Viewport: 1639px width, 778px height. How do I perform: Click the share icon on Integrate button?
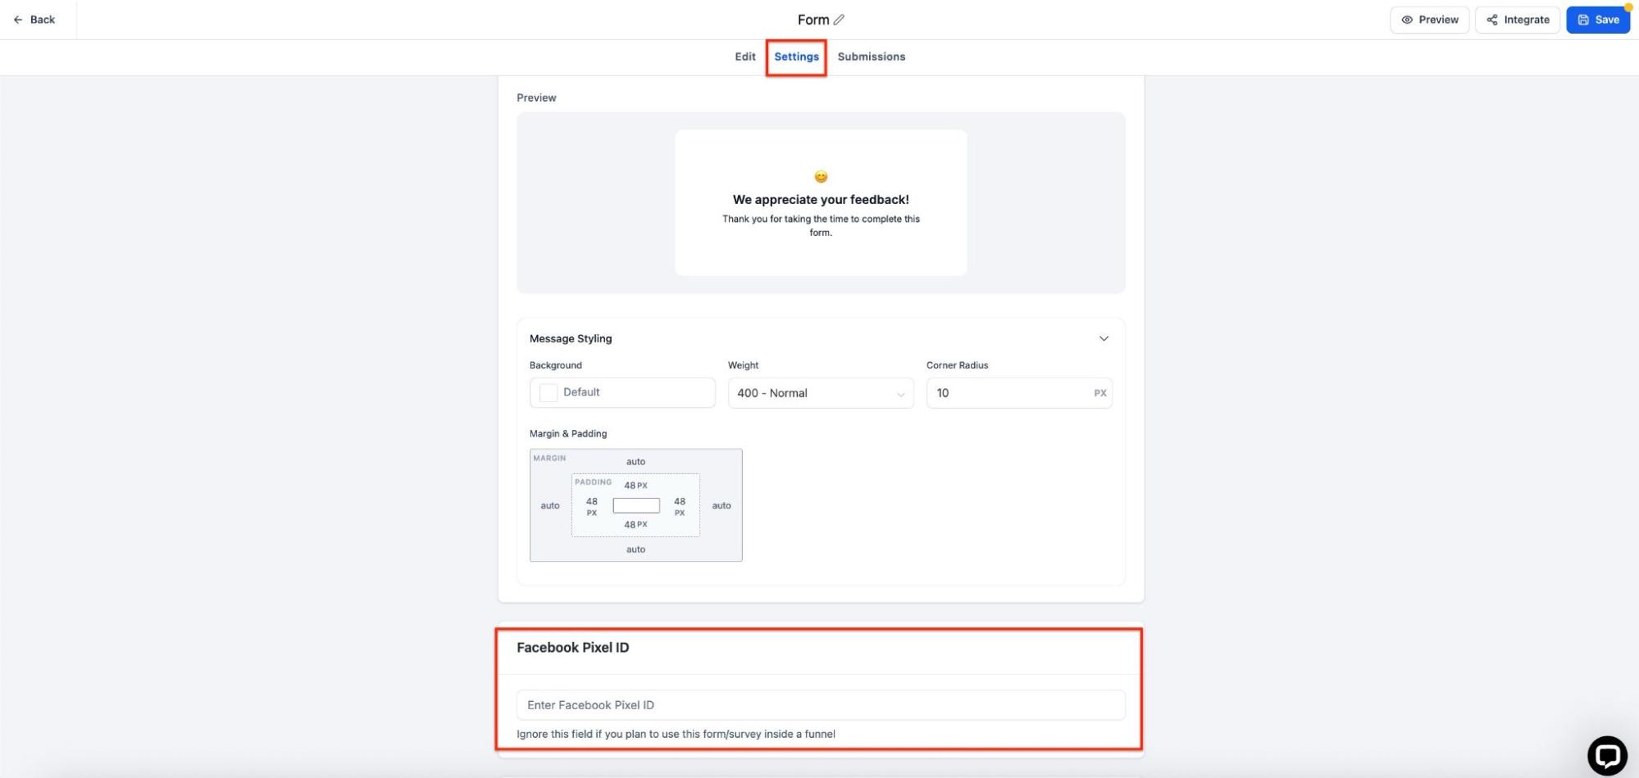[x=1492, y=20]
